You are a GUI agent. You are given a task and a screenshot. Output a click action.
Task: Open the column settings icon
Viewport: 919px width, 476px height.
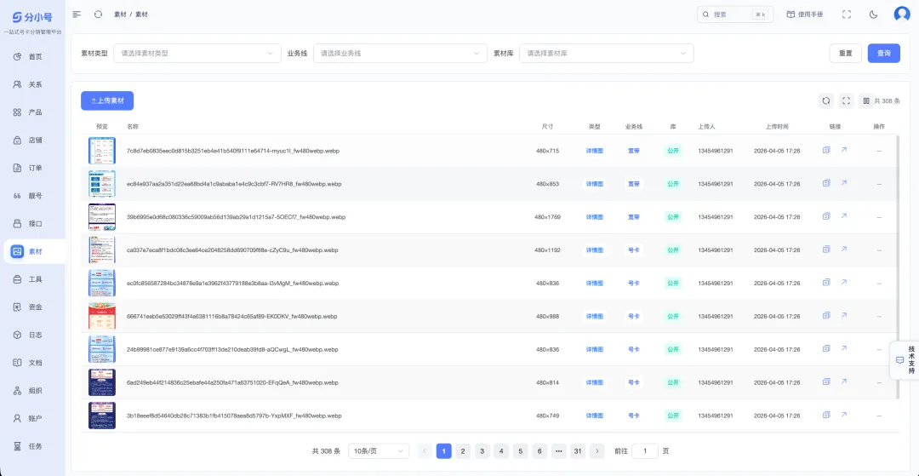pos(865,100)
